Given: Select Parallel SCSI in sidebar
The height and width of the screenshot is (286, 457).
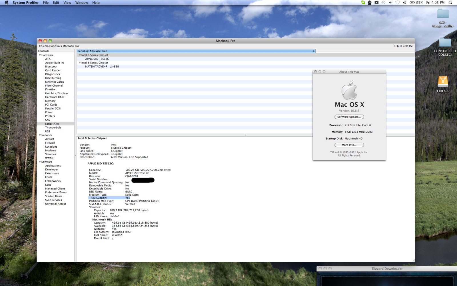Looking at the screenshot, I should [53, 108].
